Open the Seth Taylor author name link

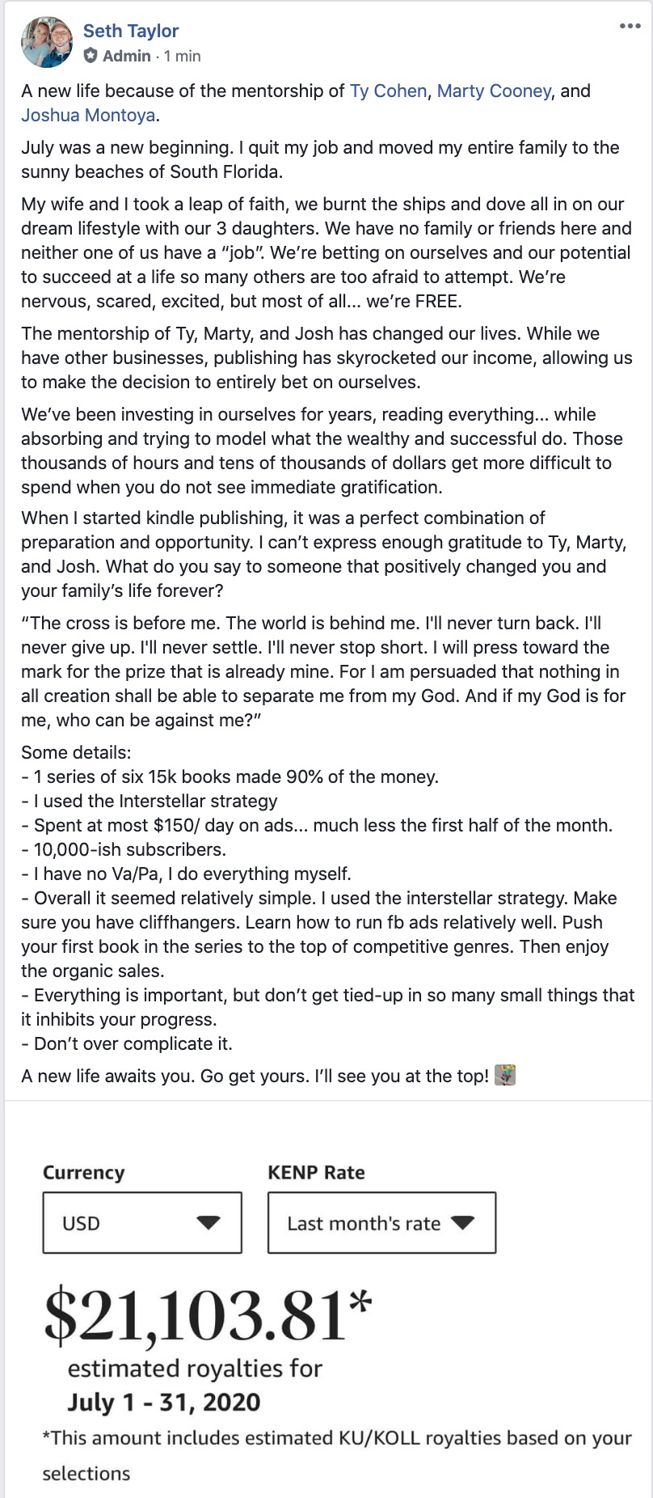pyautogui.click(x=131, y=31)
